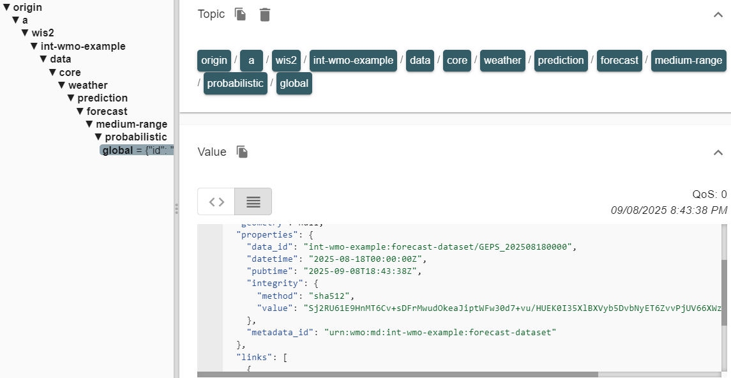731x378 pixels.
Task: Click the "properties" key in JSON
Action: (267, 234)
